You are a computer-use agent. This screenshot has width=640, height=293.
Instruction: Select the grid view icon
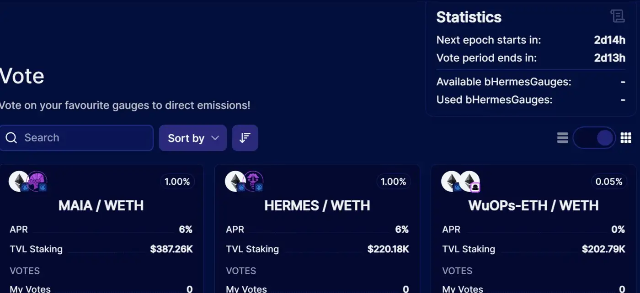pos(626,138)
